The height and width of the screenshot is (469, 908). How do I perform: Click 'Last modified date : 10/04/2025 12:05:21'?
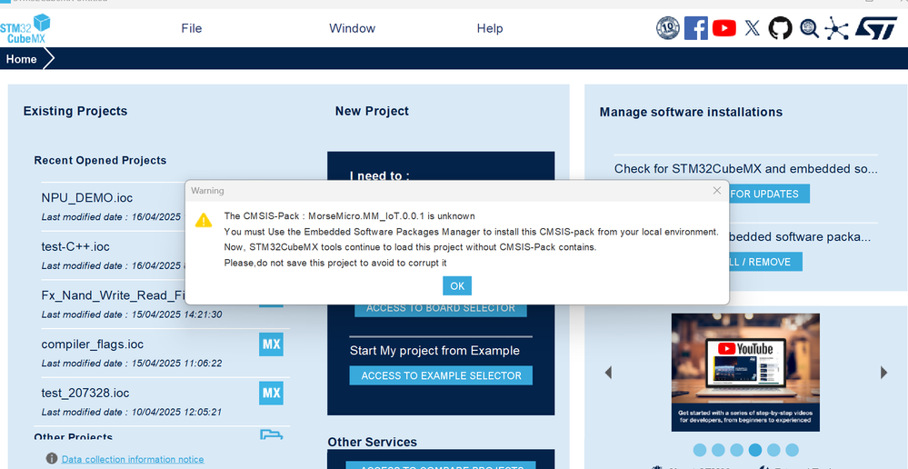tap(132, 413)
